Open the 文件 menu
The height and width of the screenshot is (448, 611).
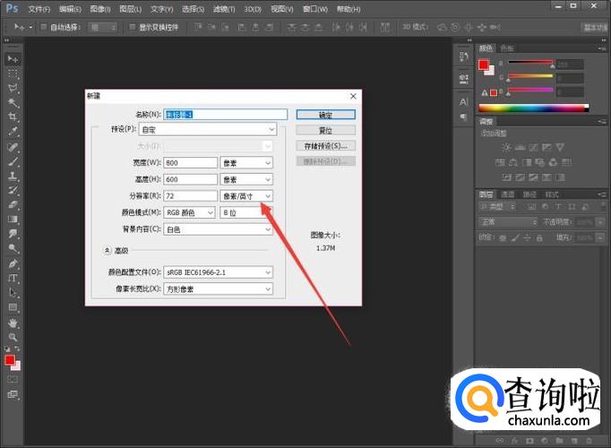(39, 8)
